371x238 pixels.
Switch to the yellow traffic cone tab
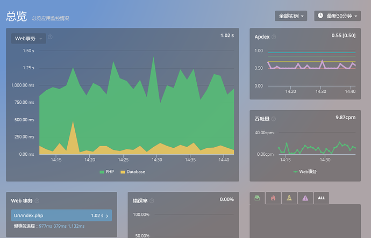[x=289, y=198]
